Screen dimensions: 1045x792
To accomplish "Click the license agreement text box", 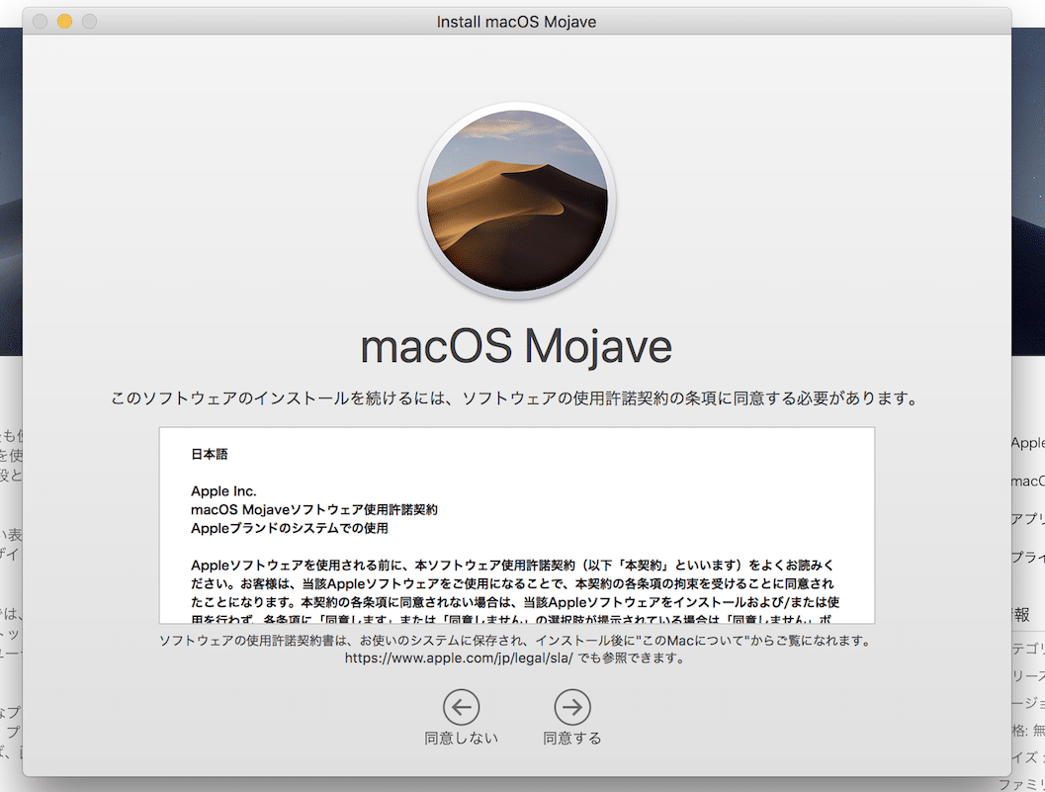I will tap(517, 525).
